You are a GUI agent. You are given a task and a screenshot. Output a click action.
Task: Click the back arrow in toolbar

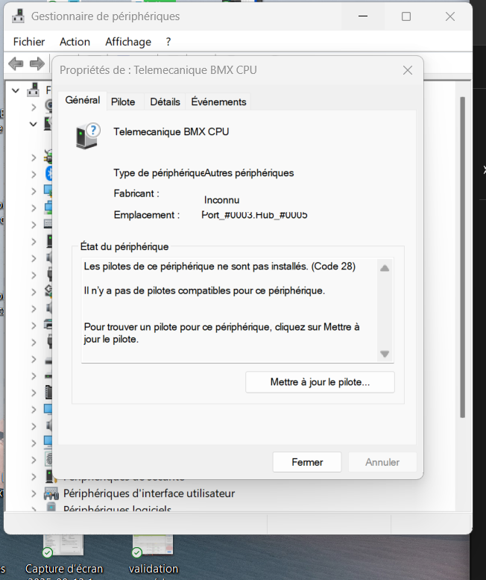16,63
